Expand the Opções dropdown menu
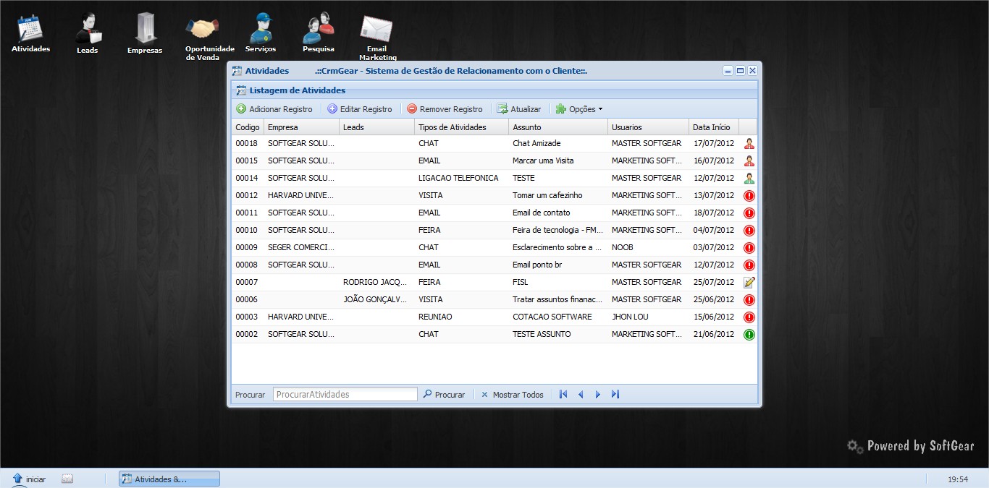The width and height of the screenshot is (989, 488). pyautogui.click(x=579, y=109)
